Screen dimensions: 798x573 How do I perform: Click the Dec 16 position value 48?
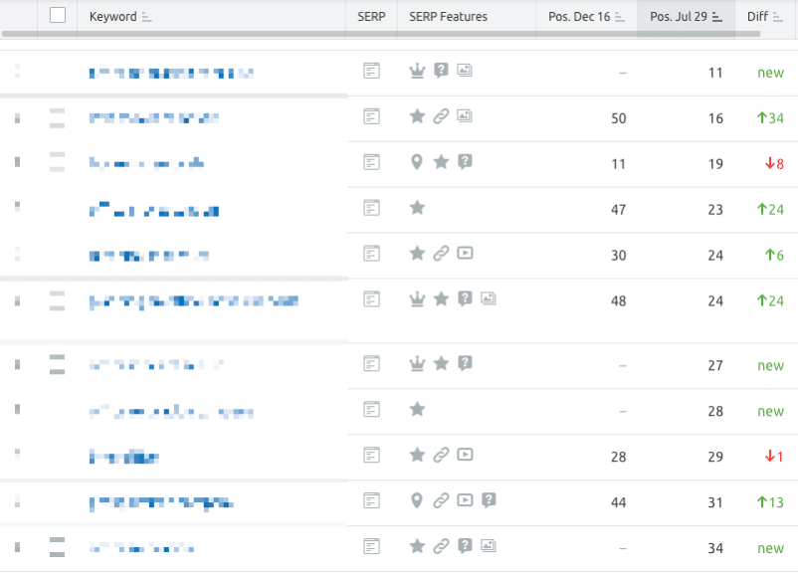618,301
